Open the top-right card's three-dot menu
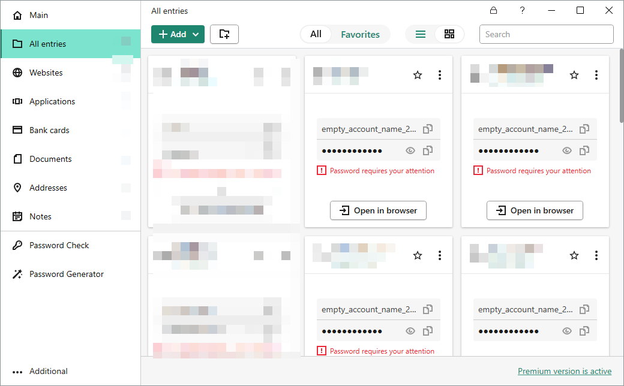This screenshot has height=386, width=624. [596, 75]
